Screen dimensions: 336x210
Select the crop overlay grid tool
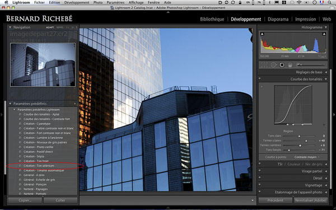pyautogui.click(x=264, y=65)
